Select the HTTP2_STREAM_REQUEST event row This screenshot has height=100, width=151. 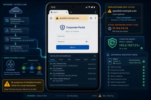coord(73,80)
